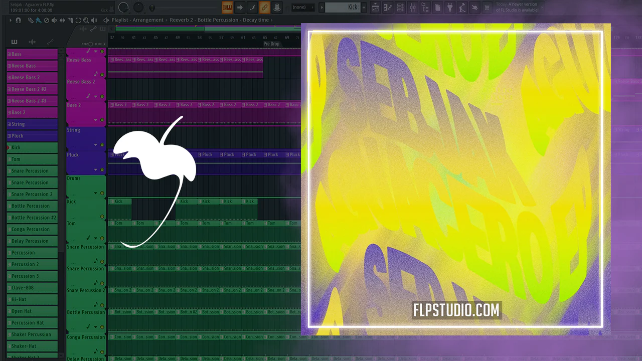Collapse the Reese Bass 2 track arrow

(95, 97)
